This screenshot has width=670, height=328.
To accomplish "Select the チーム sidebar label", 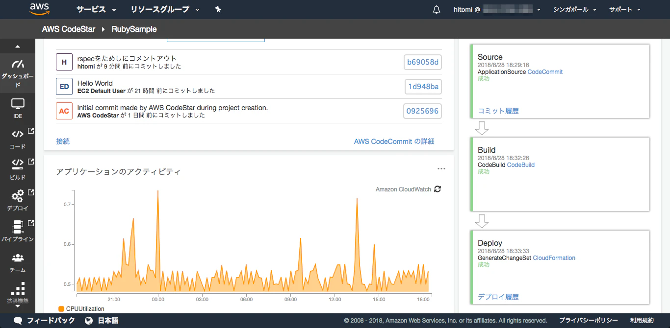I will 18,270.
